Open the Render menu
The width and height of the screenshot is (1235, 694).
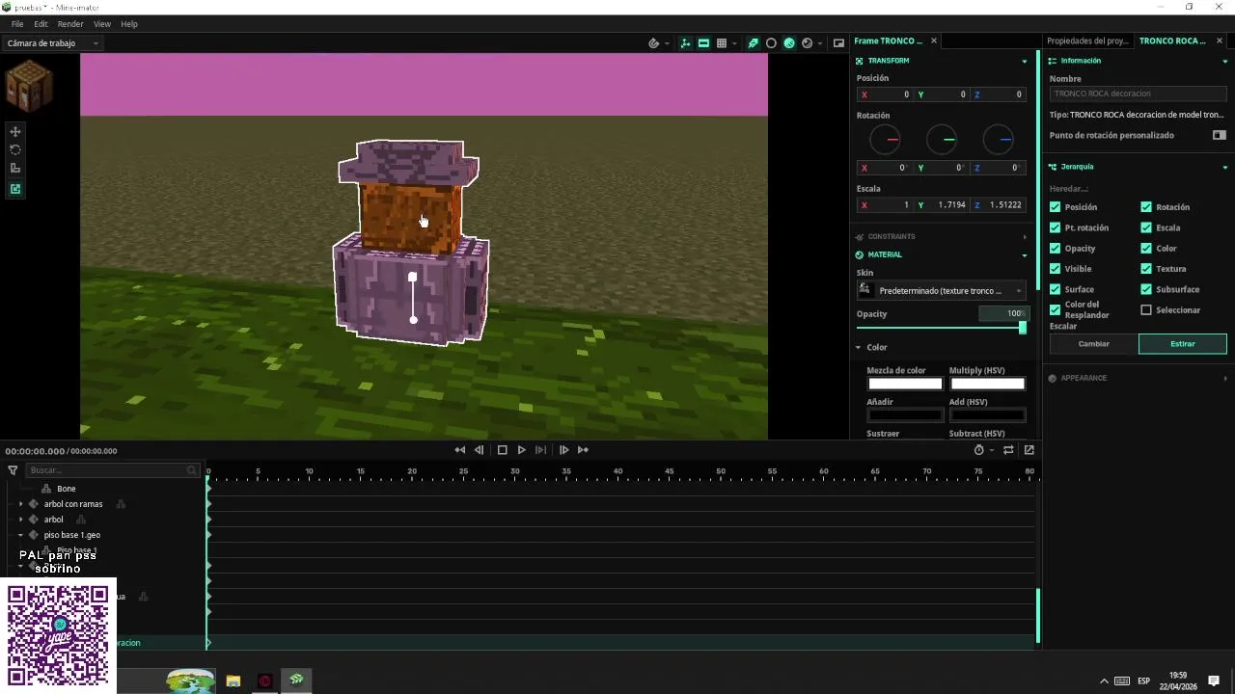point(70,24)
